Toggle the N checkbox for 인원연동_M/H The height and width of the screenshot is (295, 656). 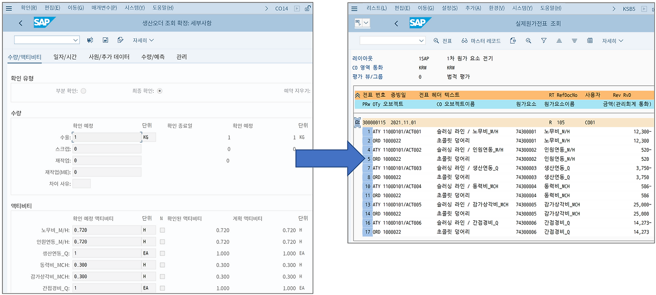(x=162, y=242)
